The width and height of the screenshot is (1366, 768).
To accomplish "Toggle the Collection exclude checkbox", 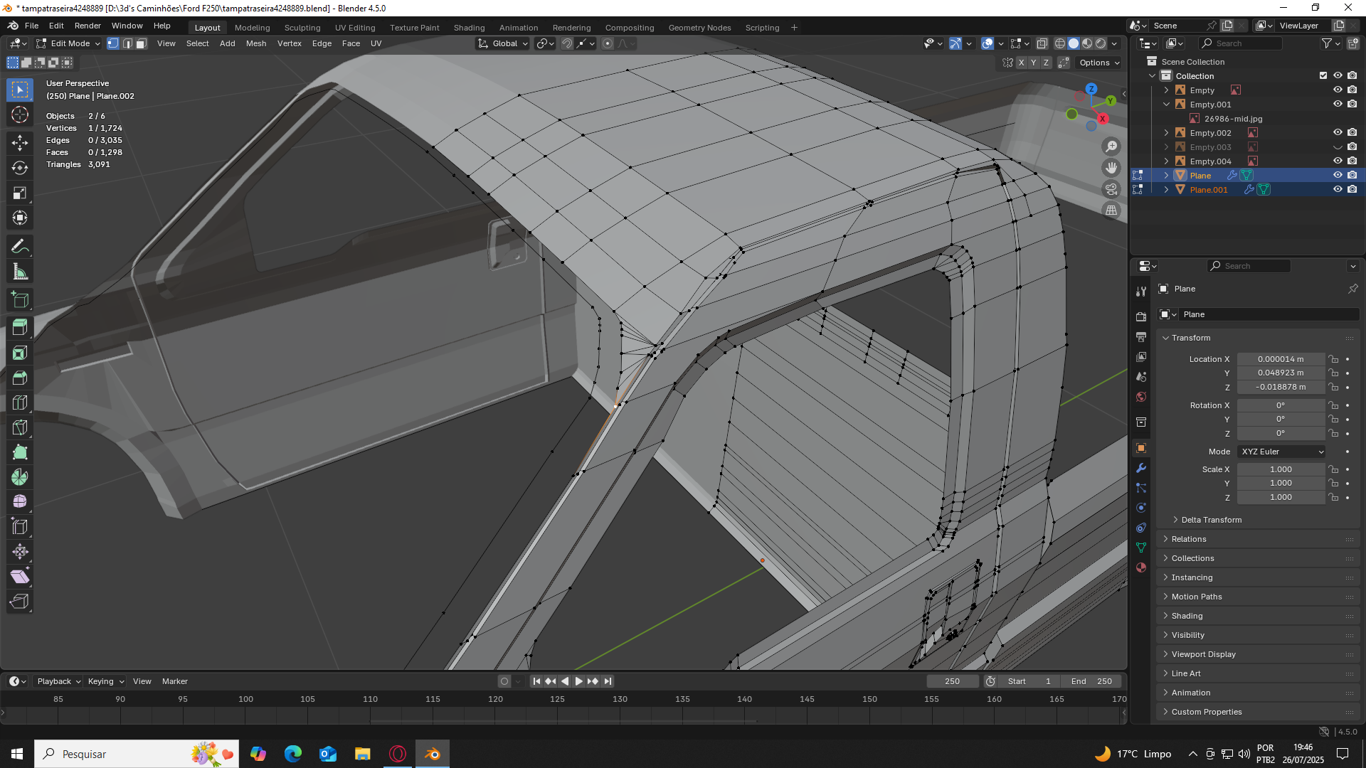I will tap(1323, 75).
